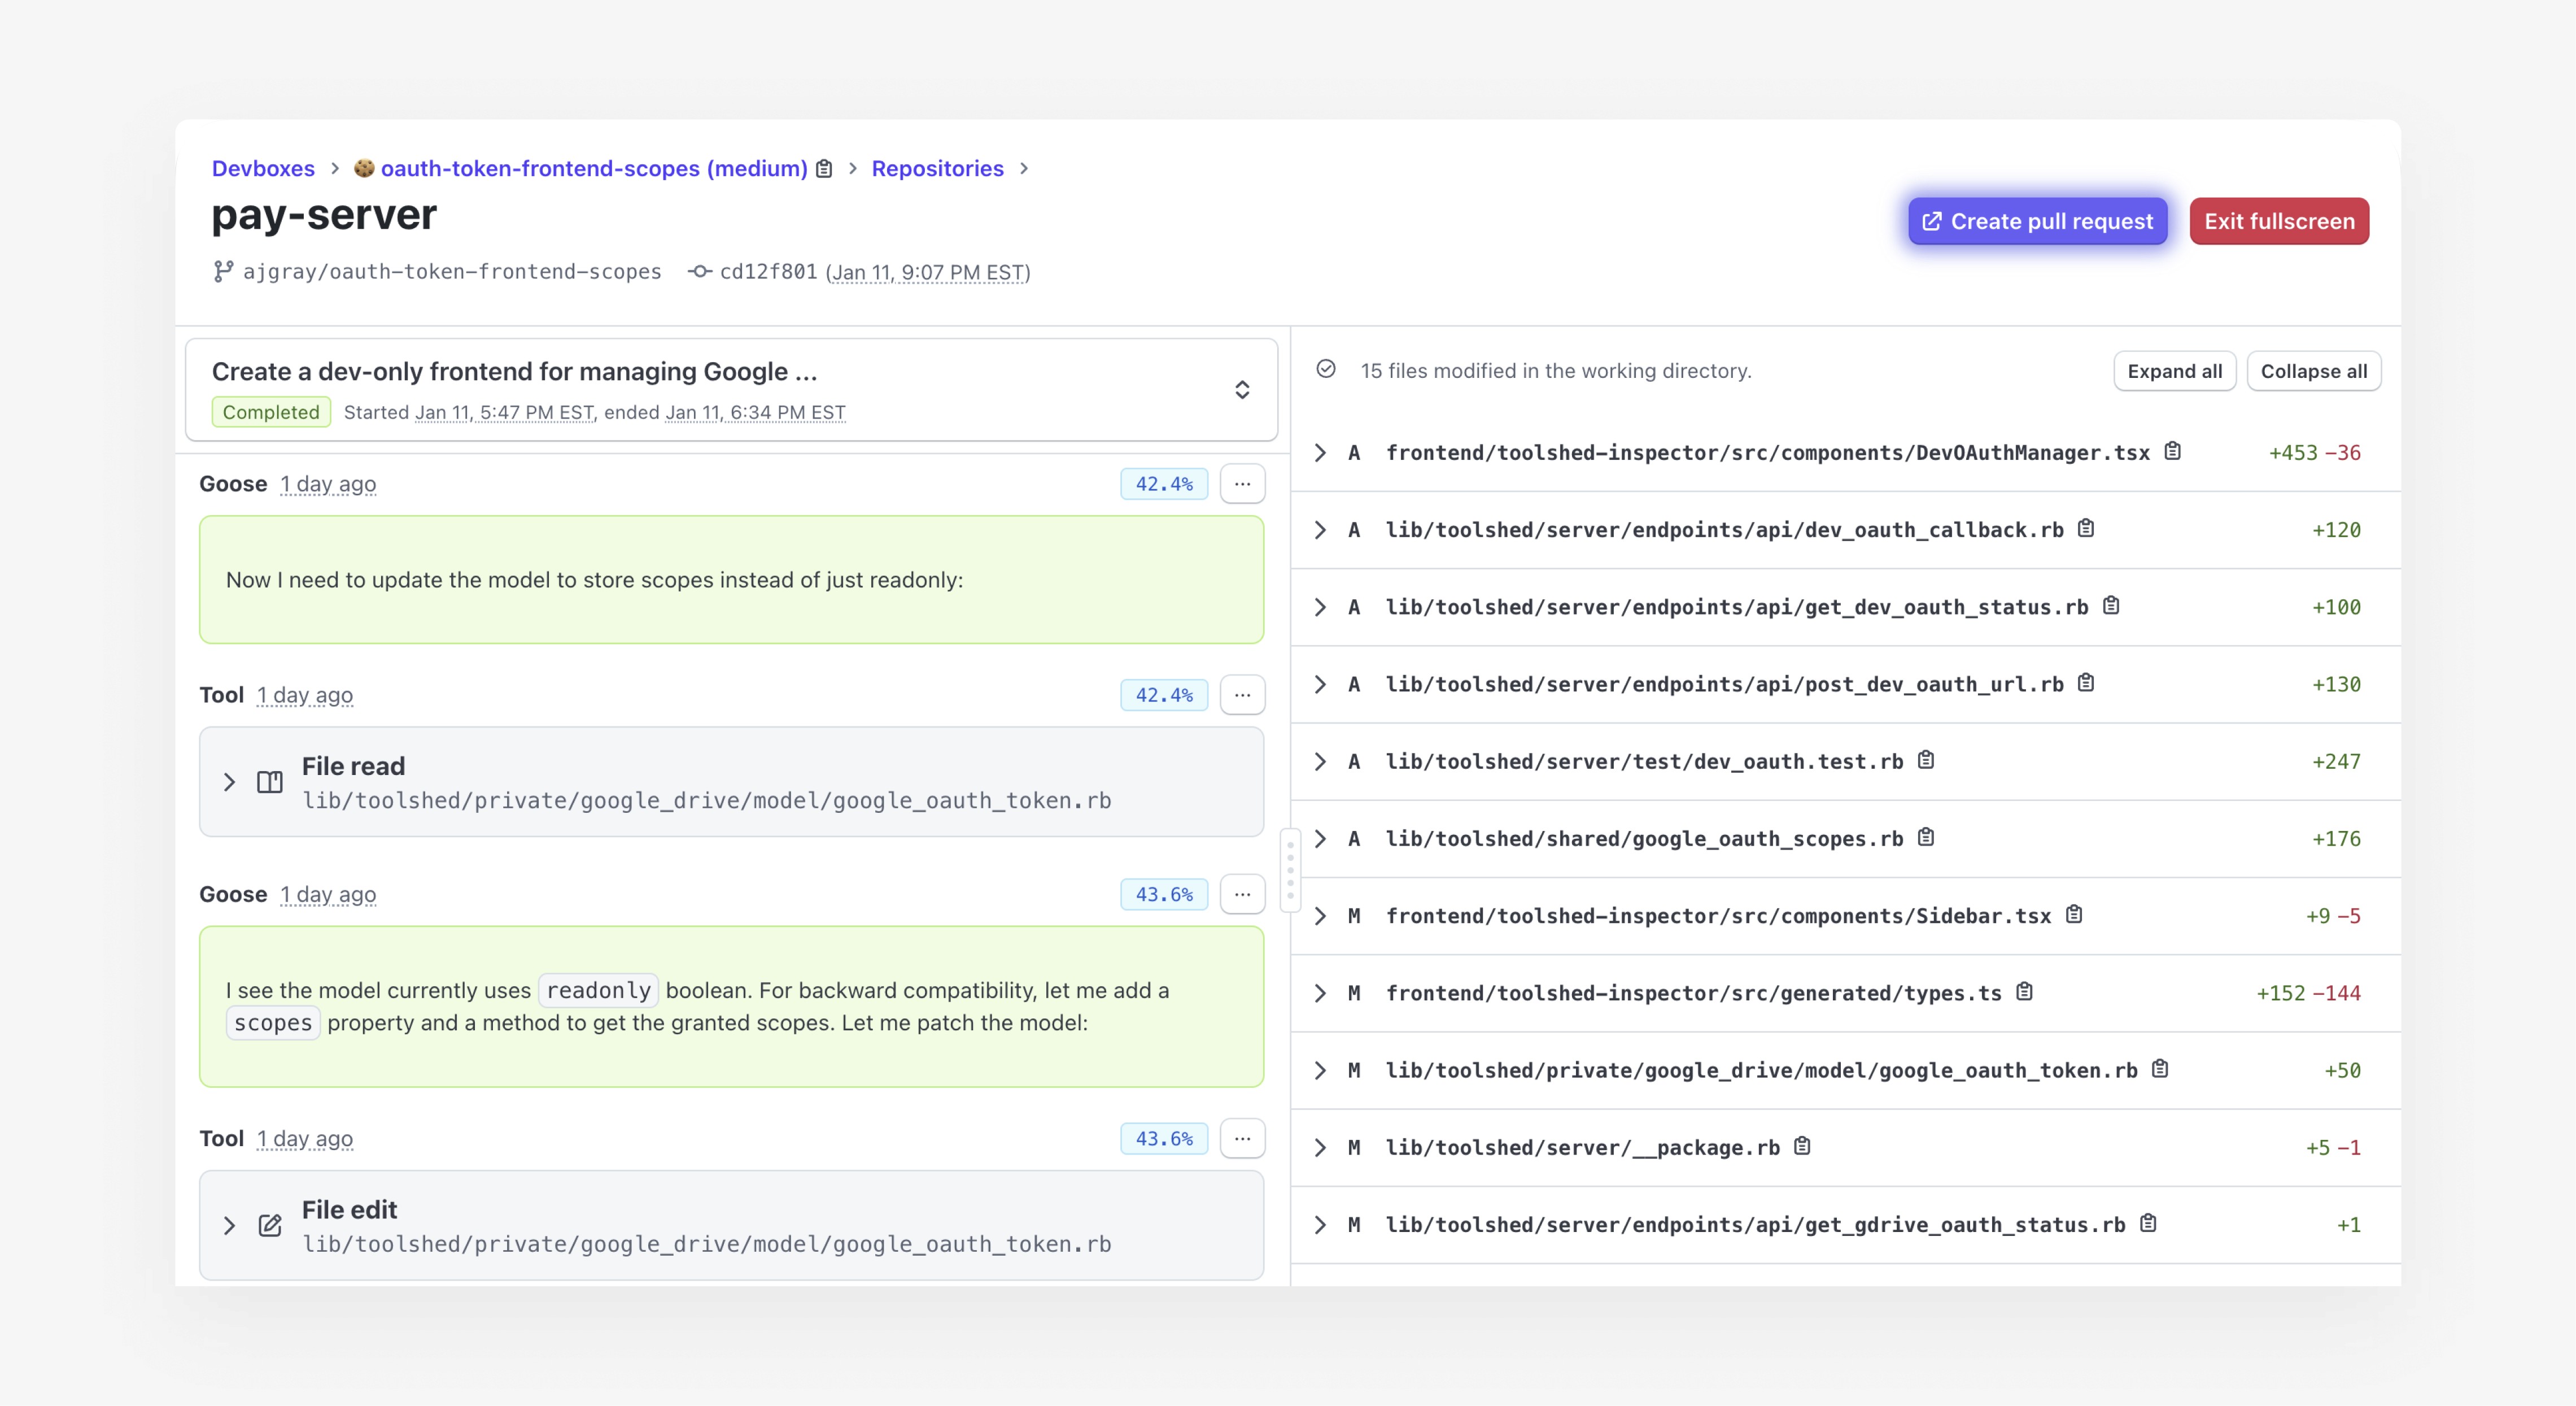This screenshot has width=2576, height=1406.
Task: Click Exit fullscreen button
Action: 2279,221
